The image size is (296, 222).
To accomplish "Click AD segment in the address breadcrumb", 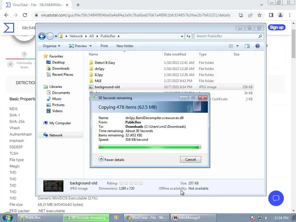I will coord(92,36).
